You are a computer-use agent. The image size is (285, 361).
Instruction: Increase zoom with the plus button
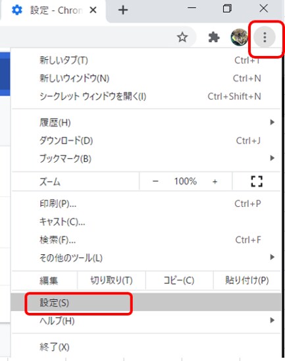click(215, 182)
